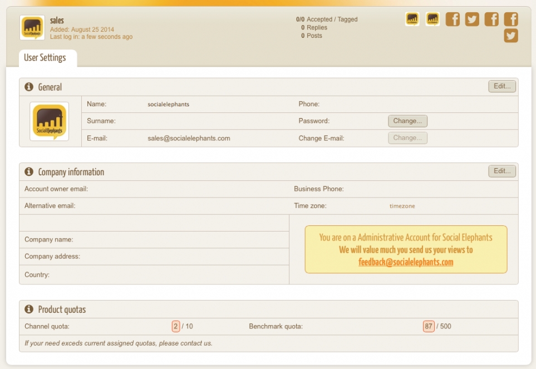Click the 'Benchmark quota:' label
This screenshot has height=369, width=536.
pyautogui.click(x=276, y=326)
